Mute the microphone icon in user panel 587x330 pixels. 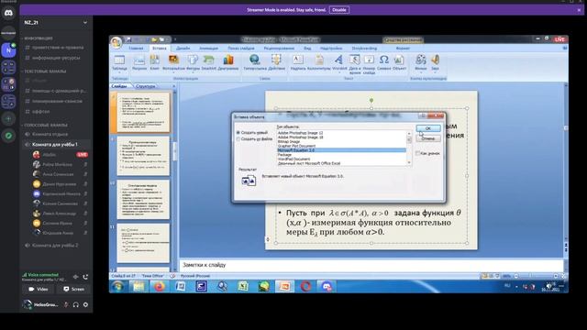pos(66,304)
